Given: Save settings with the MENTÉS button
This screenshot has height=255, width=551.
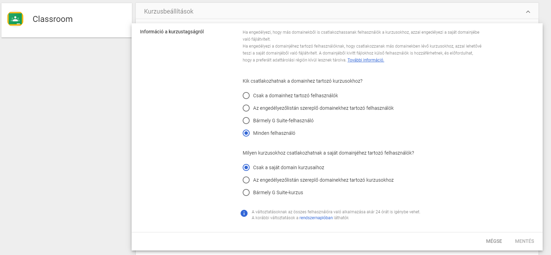Looking at the screenshot, I should pyautogui.click(x=525, y=241).
